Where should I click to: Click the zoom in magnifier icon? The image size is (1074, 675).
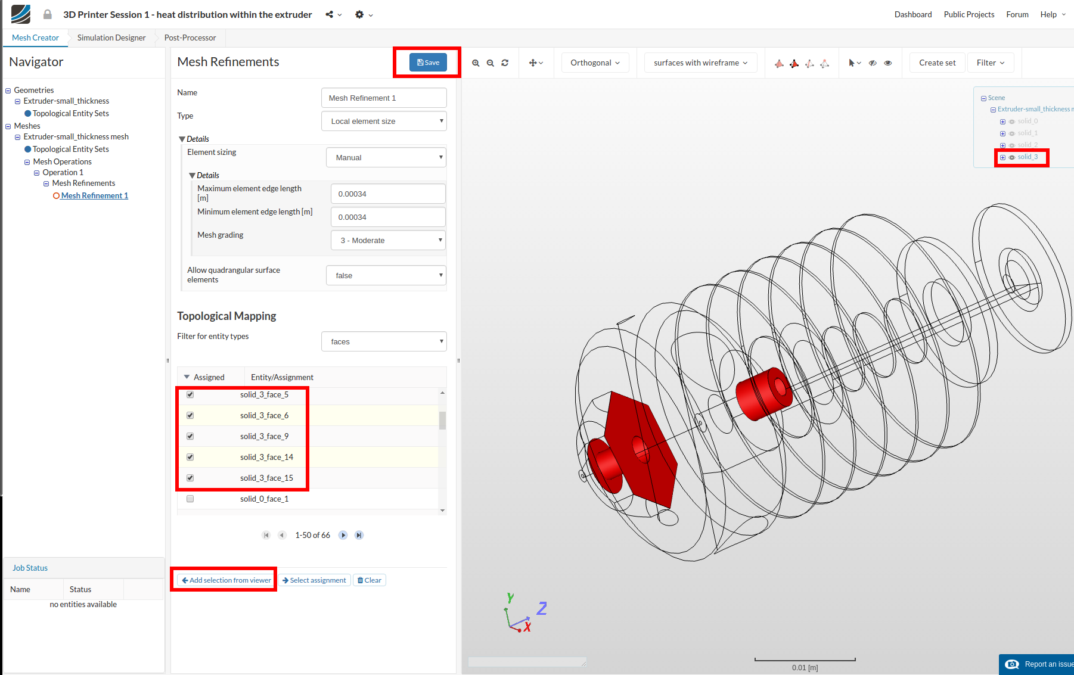(476, 63)
